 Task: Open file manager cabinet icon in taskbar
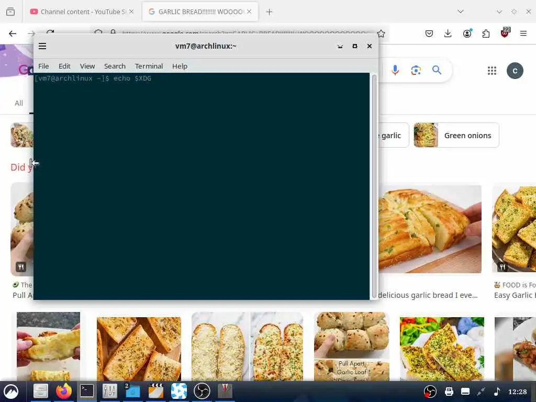[x=40, y=390]
